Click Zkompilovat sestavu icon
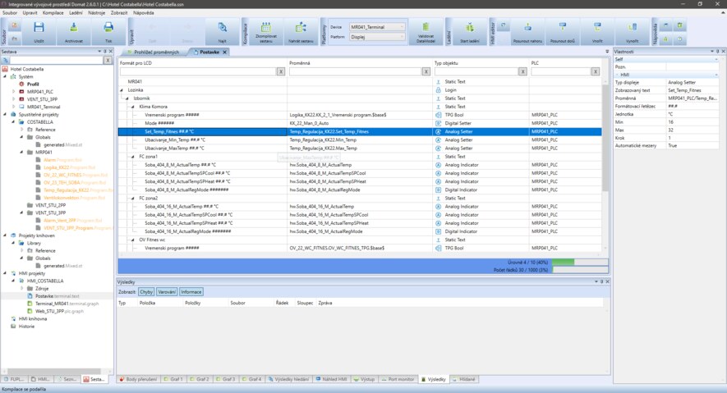Screen dimensions: 727x393 pos(266,31)
